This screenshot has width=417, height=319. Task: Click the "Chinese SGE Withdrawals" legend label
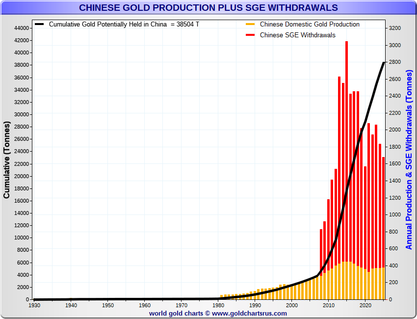pos(298,35)
